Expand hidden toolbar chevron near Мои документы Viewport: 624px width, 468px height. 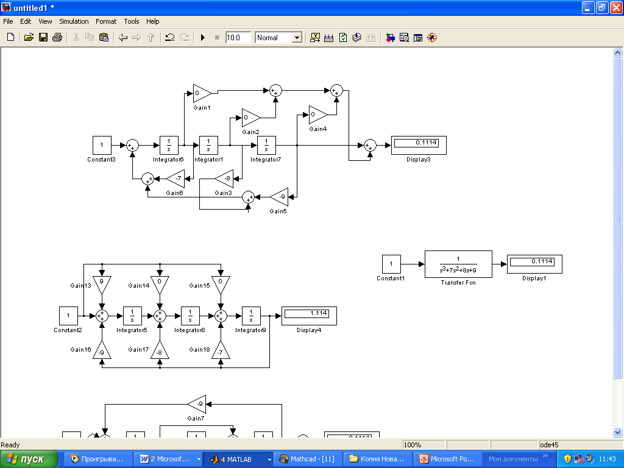[545, 456]
